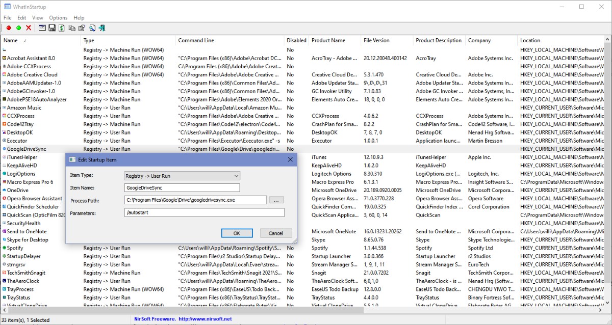Select the SecurityHealth row name
This screenshot has width=612, height=325.
(x=23, y=223)
